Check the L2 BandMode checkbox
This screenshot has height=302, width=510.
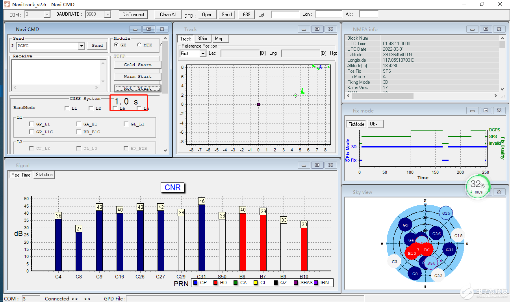click(91, 108)
